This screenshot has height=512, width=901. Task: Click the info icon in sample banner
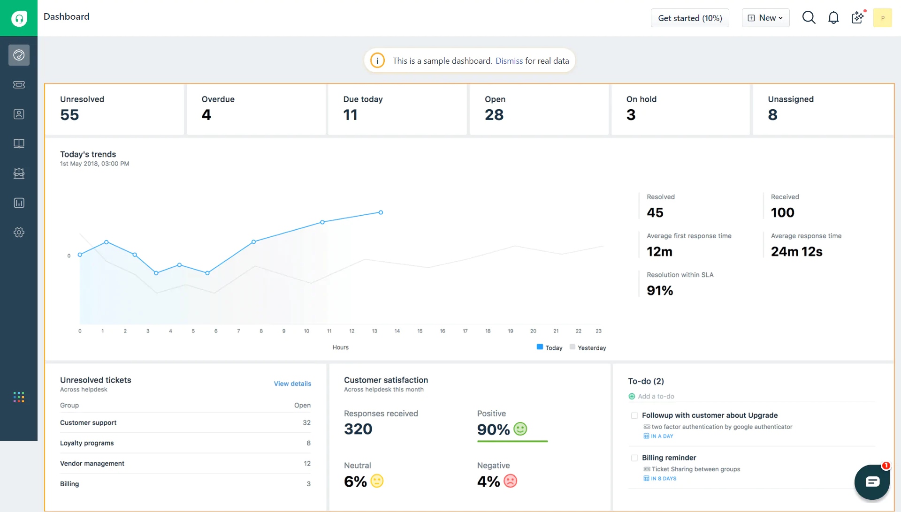tap(377, 60)
